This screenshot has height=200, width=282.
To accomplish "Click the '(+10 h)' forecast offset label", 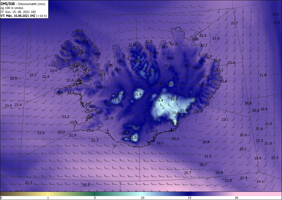I will click(41, 16).
